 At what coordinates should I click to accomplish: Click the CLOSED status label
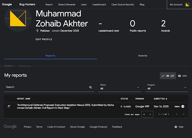pyautogui.click(x=126, y=107)
